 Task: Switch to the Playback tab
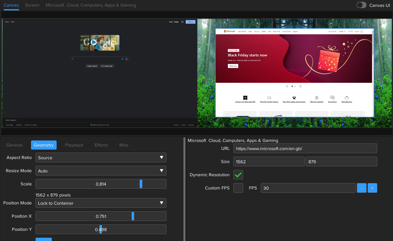[x=74, y=145]
